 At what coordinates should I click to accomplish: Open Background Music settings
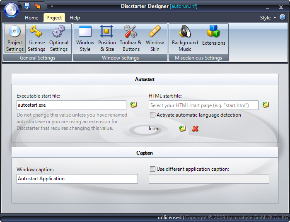click(x=185, y=38)
